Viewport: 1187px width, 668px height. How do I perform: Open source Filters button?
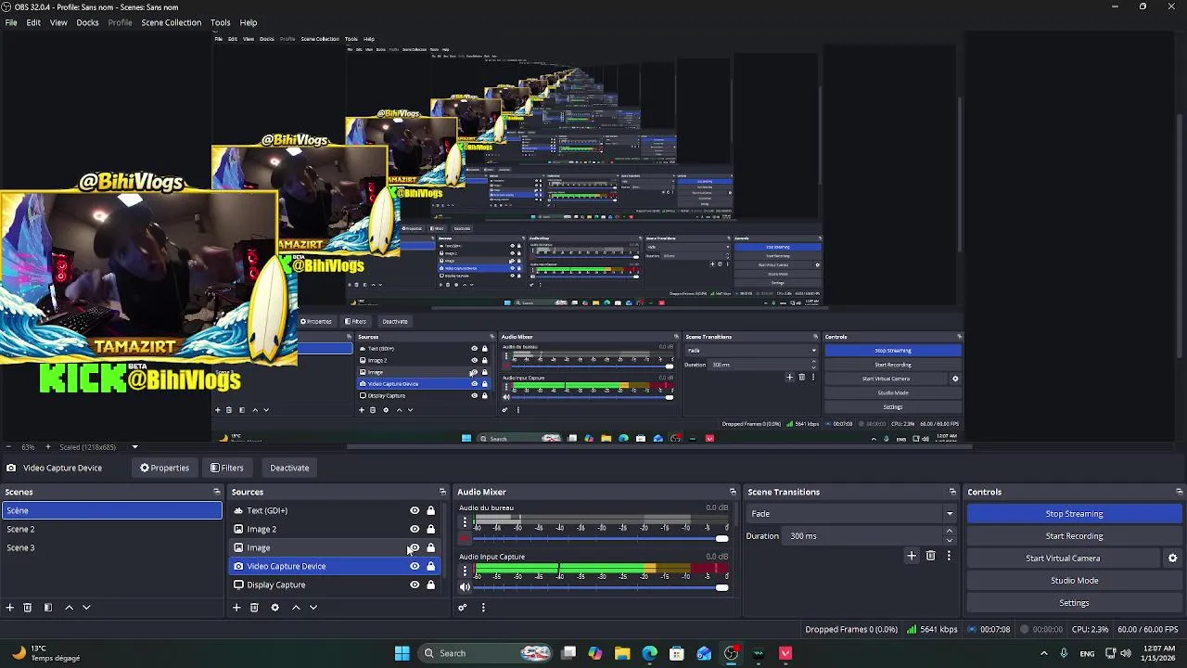pyautogui.click(x=226, y=468)
